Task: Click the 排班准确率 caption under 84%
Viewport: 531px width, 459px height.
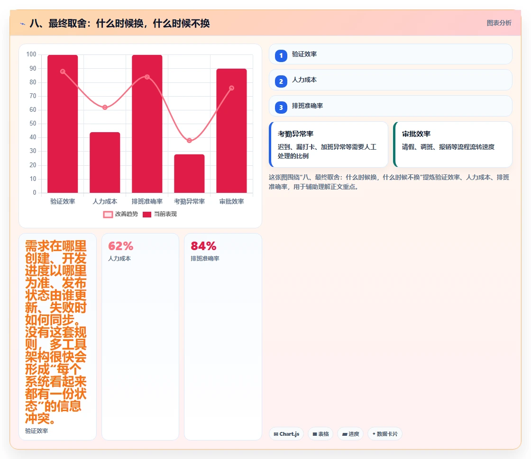Action: click(x=205, y=259)
